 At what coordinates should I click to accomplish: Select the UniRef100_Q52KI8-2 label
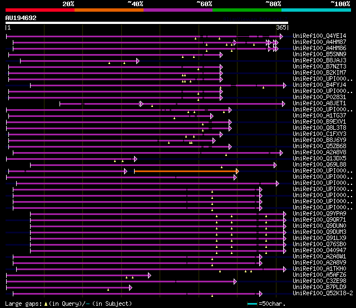[323, 294]
